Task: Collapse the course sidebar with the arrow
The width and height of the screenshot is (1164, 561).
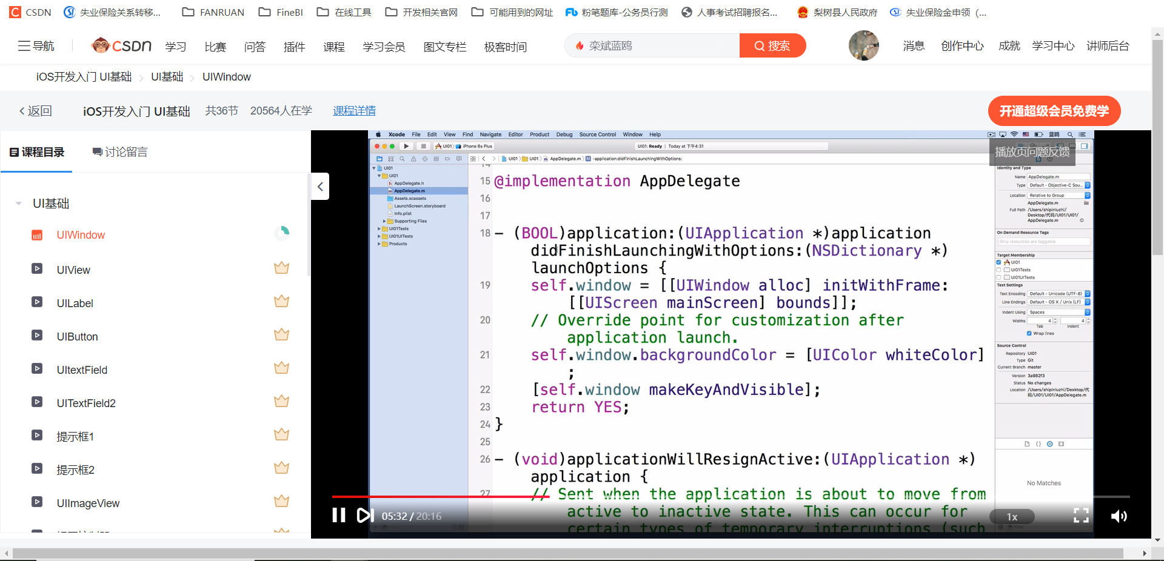Action: click(320, 187)
